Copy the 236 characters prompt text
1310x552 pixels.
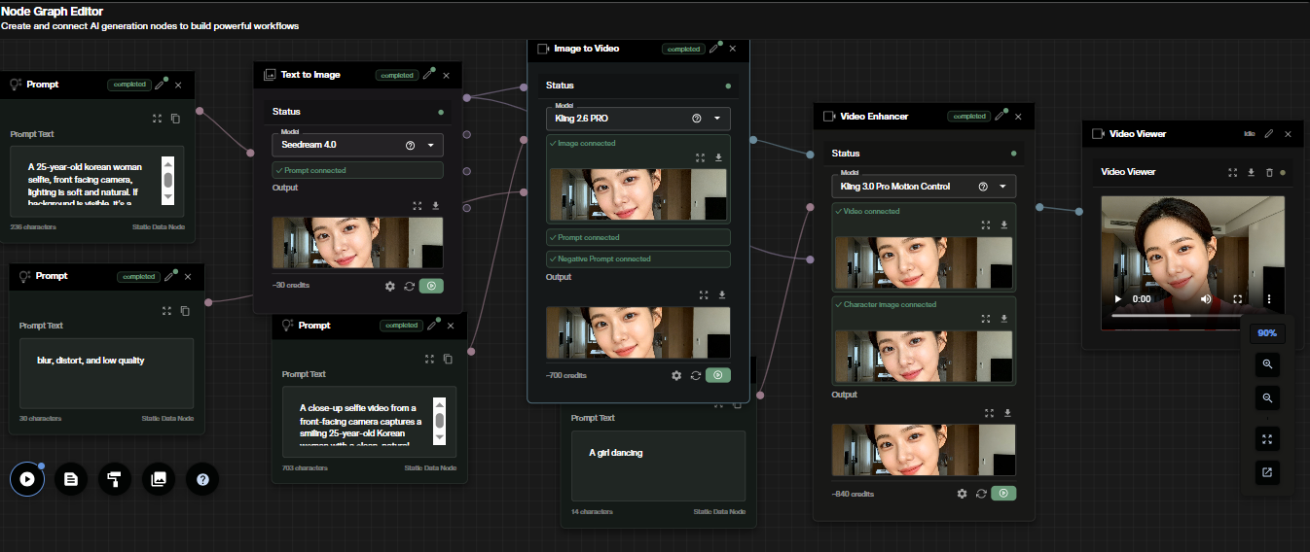point(175,119)
